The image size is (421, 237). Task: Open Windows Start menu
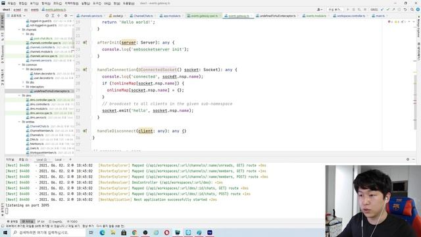pyautogui.click(x=5, y=232)
